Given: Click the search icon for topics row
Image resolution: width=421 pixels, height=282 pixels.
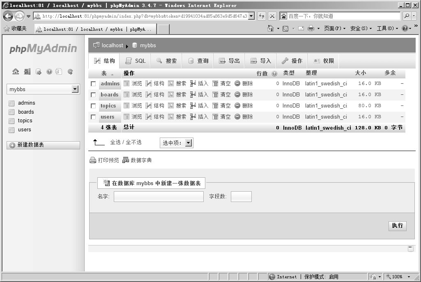Looking at the screenshot, I should tap(171, 106).
